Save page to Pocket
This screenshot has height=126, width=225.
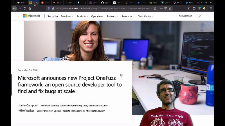point(166,8)
